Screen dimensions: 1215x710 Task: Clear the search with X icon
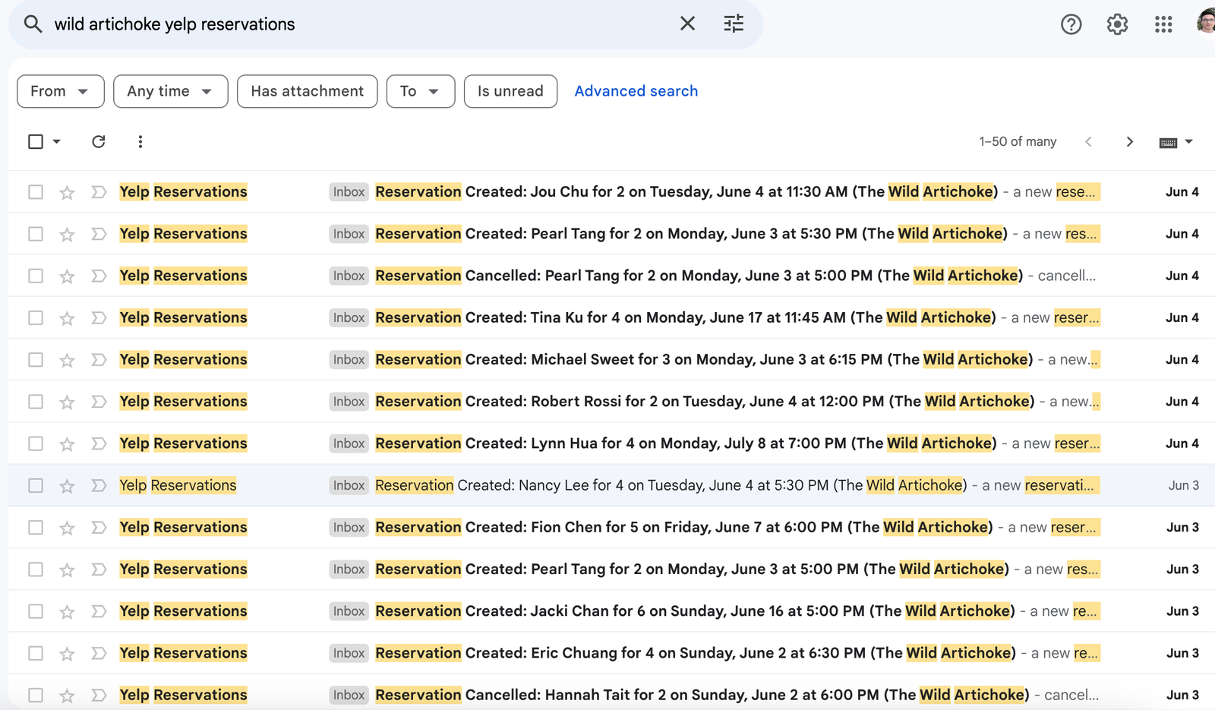687,24
